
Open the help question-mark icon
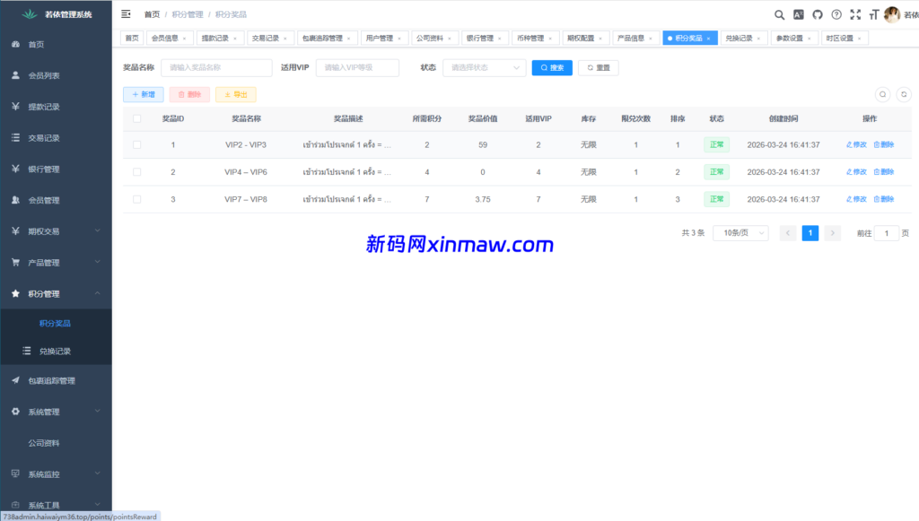836,14
